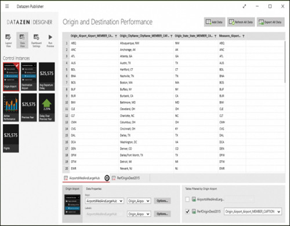Click the full-screen expand arrows icon

pos(244,6)
